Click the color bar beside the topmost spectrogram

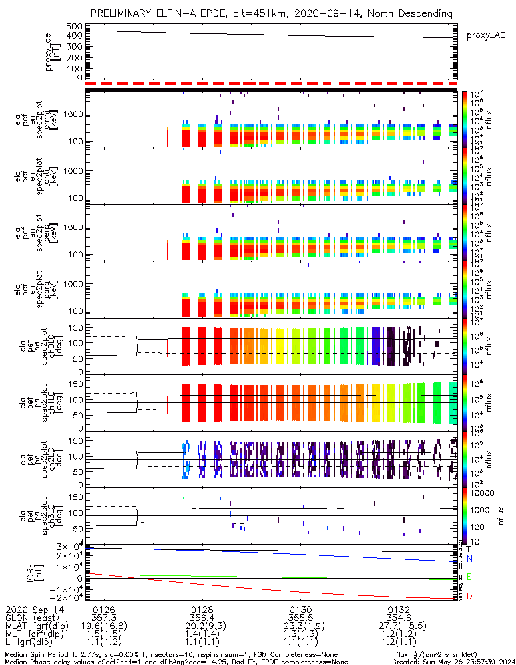coord(465,118)
